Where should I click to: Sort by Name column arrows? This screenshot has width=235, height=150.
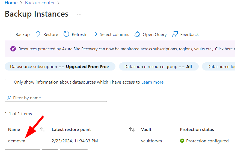click(x=43, y=130)
